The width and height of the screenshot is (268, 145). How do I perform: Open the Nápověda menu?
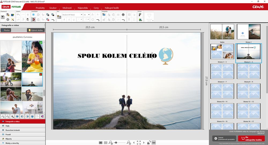point(83,8)
